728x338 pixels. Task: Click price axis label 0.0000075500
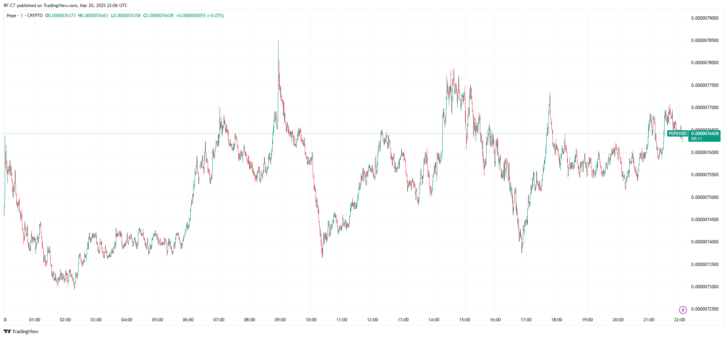click(705, 175)
